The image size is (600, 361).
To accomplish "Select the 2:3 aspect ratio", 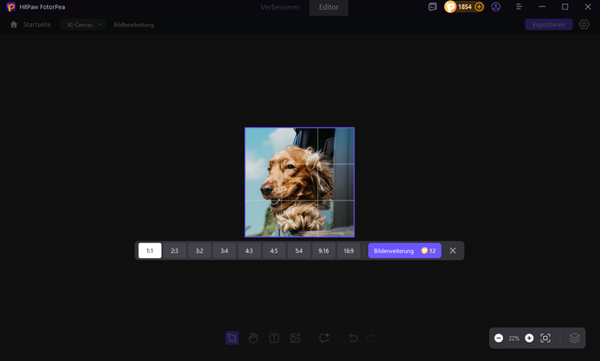I will point(175,251).
